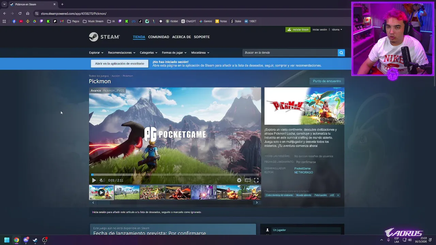The height and width of the screenshot is (245, 436).
Task: Open the Gemini bookmark
Action: pyautogui.click(x=206, y=21)
